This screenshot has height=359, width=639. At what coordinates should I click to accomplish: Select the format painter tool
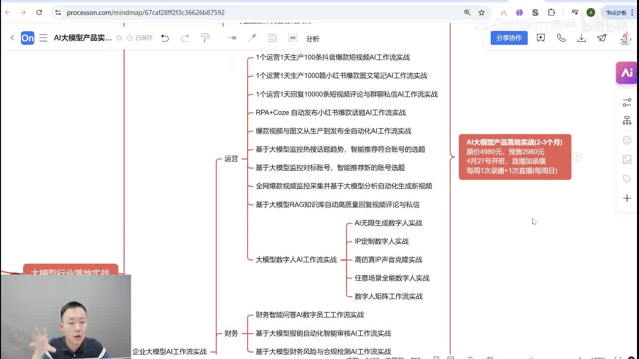coord(205,38)
